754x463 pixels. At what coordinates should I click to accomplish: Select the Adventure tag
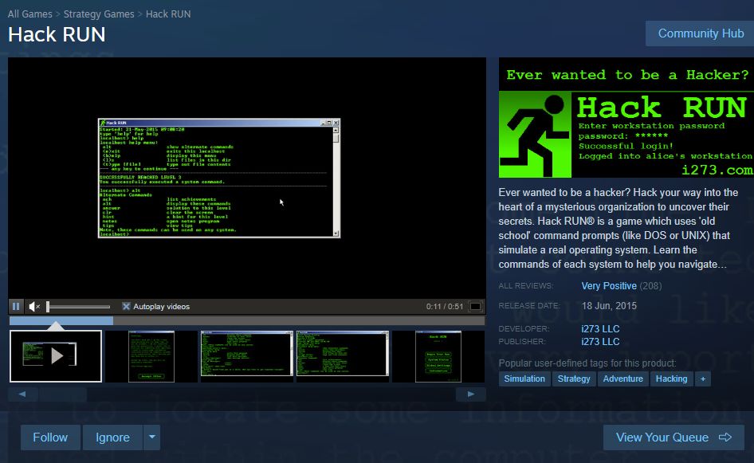pos(622,379)
